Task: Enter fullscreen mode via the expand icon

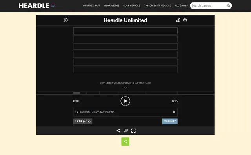Action: [133, 131]
